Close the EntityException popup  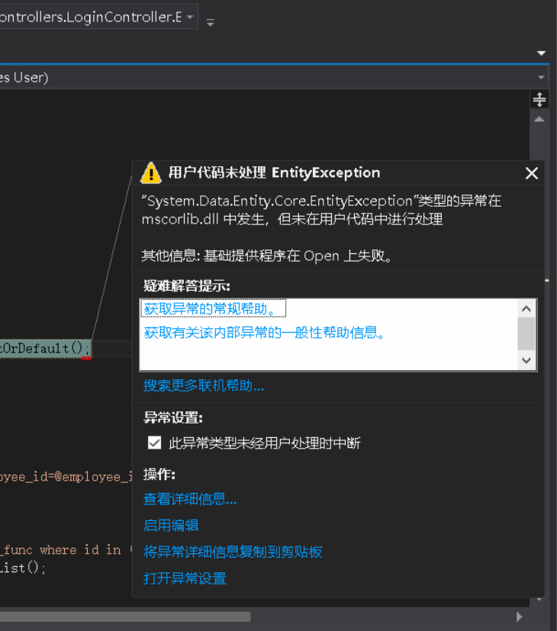tap(532, 173)
